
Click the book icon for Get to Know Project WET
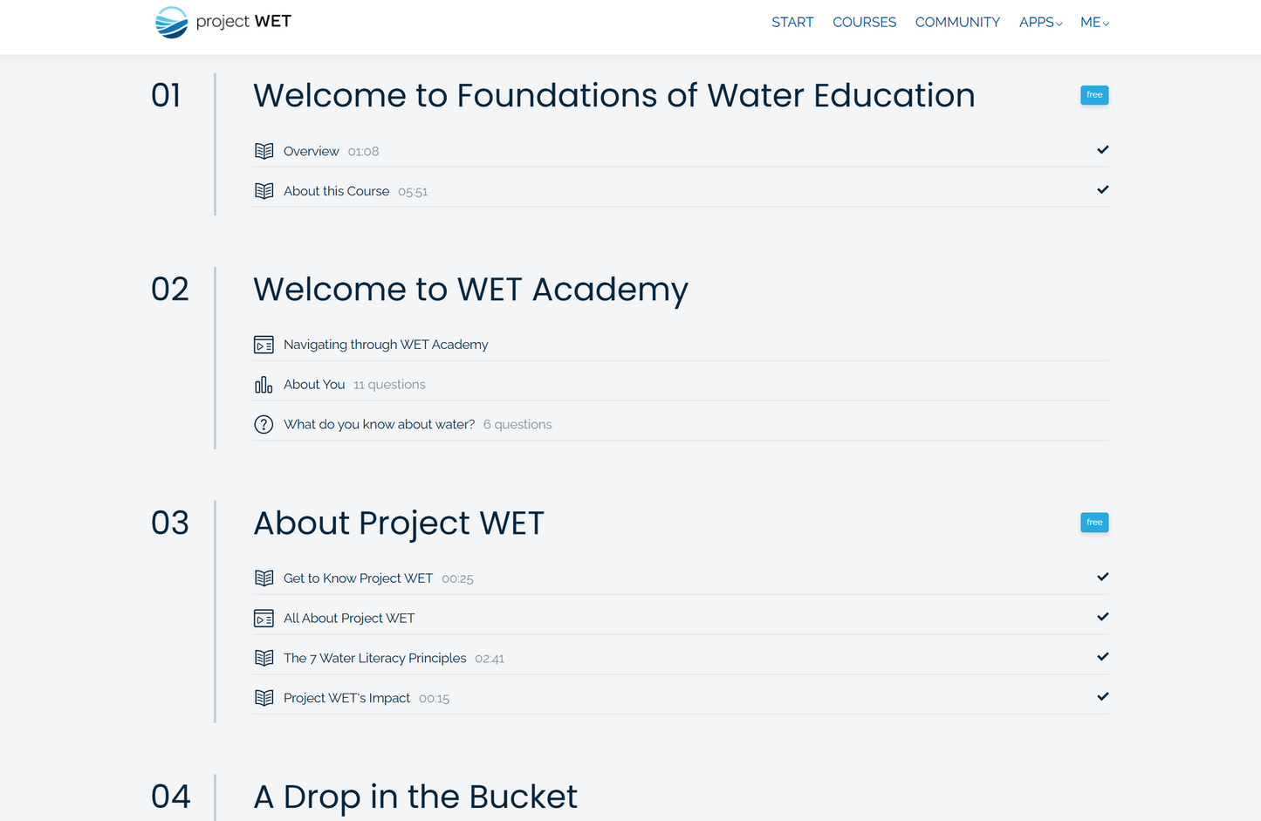[264, 577]
